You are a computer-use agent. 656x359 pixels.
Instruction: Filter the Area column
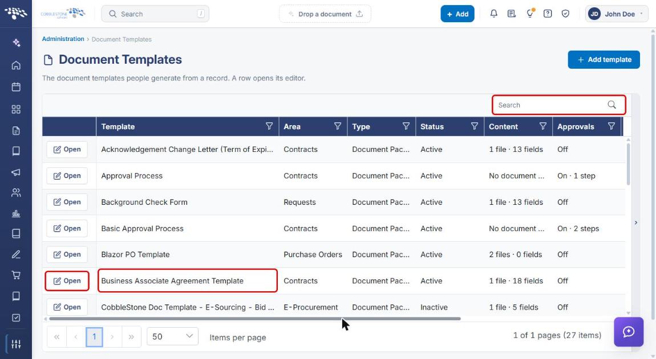[338, 126]
